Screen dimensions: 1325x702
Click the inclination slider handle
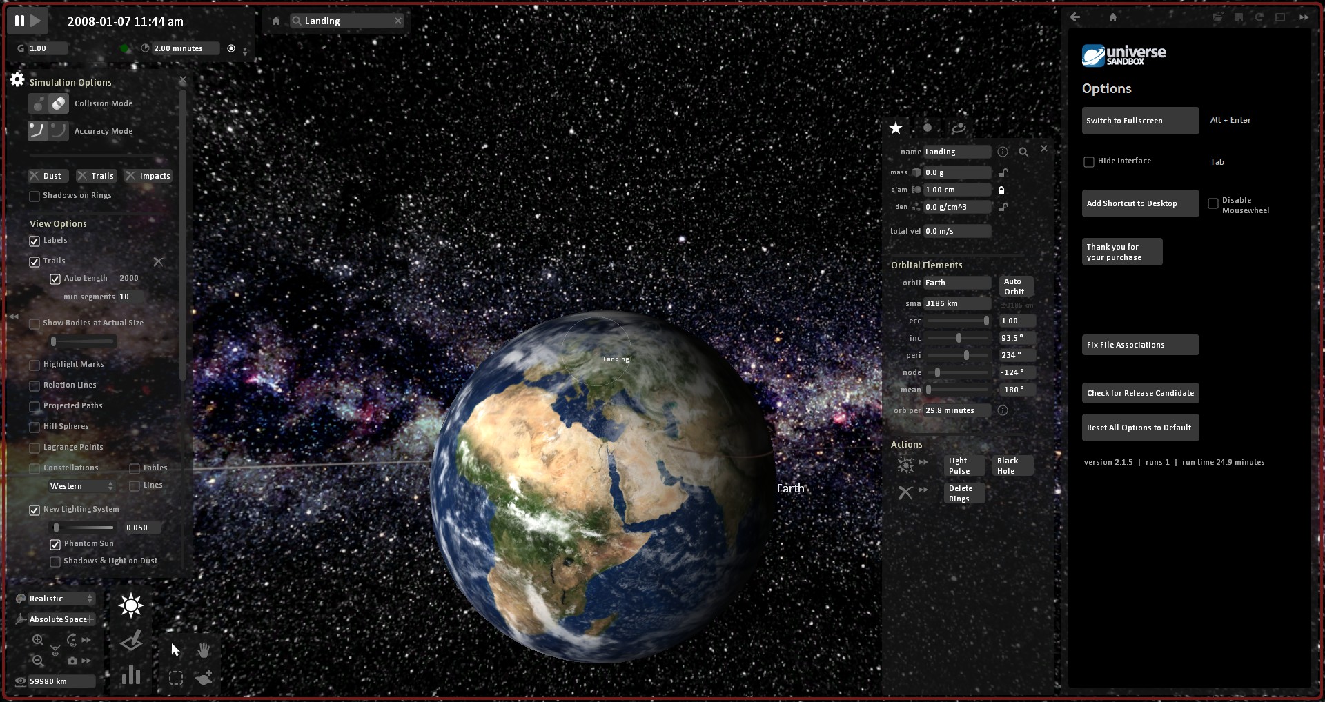(959, 338)
